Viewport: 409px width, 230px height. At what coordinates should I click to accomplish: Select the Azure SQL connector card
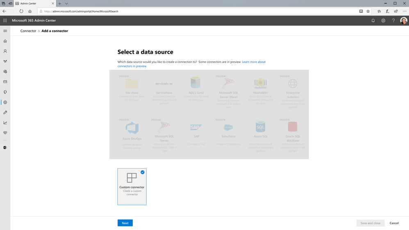[261, 135]
